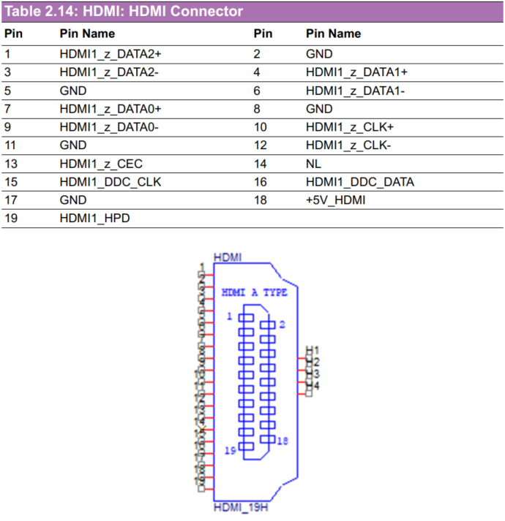505x521 pixels.
Task: Click the HDMI1_z_DATA1+ entry
Action: [356, 72]
